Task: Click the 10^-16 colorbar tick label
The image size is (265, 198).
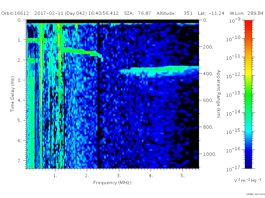Action: click(x=233, y=150)
